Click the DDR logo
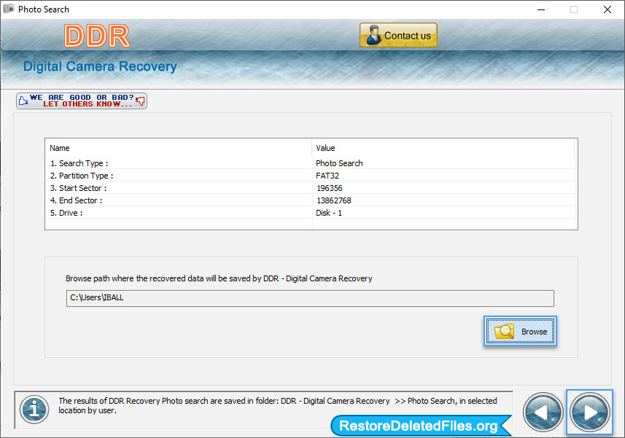 point(97,36)
